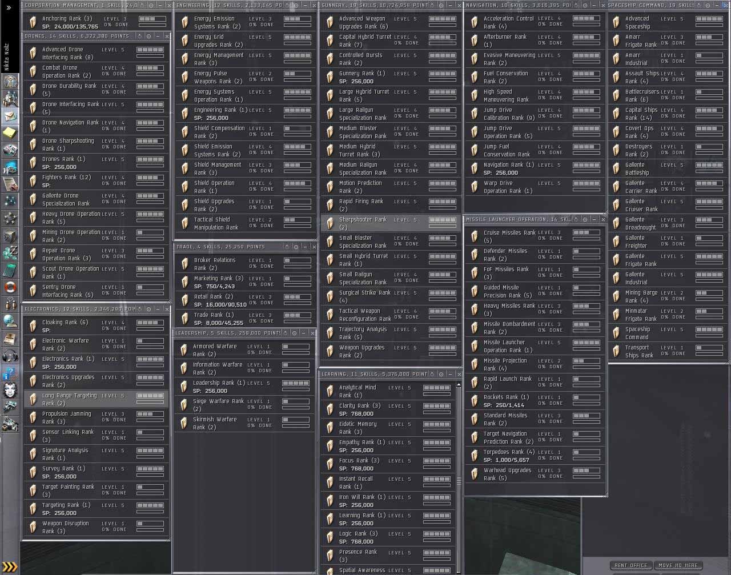Open the headphones jukebox sidebar icon
This screenshot has height=575, width=731.
coord(10,355)
